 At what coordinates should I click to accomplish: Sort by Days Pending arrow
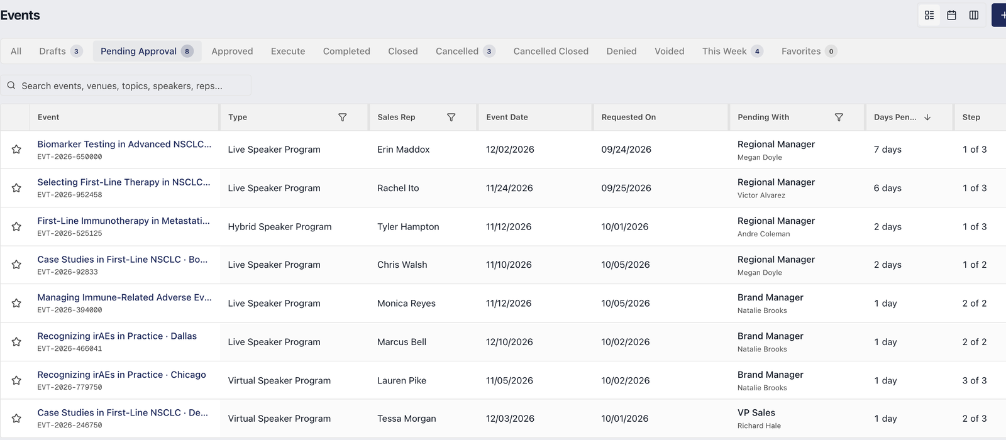[927, 118]
